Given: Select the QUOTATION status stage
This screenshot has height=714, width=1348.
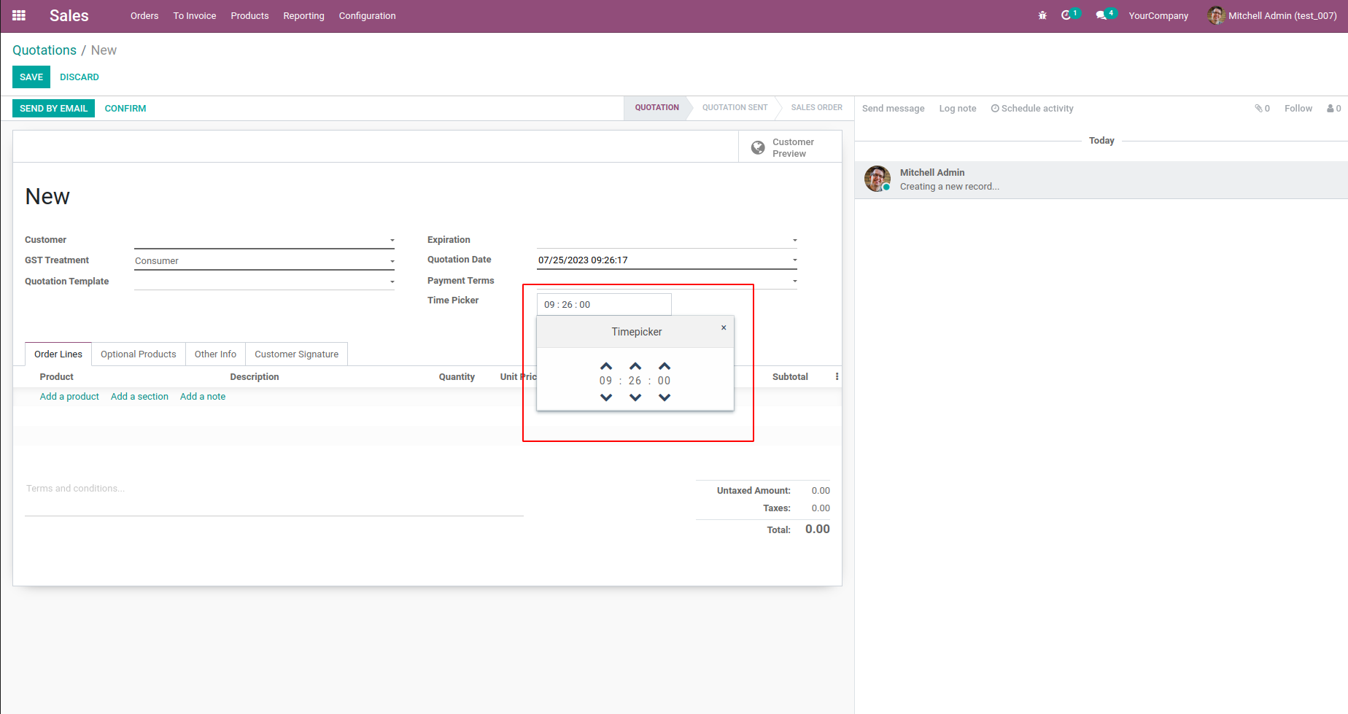Looking at the screenshot, I should 656,108.
